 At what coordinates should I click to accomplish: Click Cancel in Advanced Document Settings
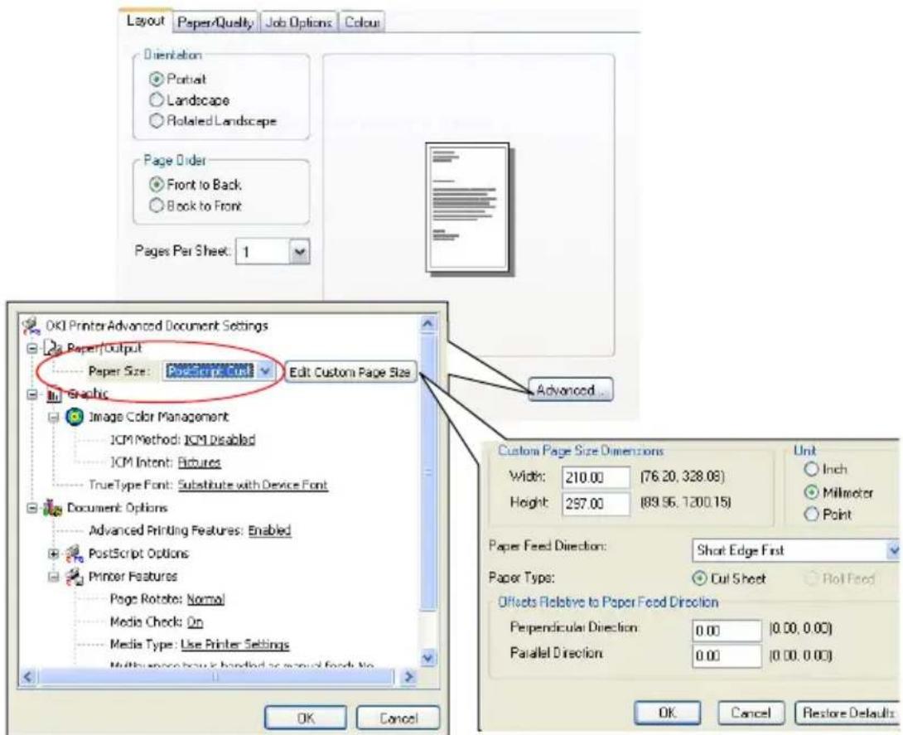(398, 718)
